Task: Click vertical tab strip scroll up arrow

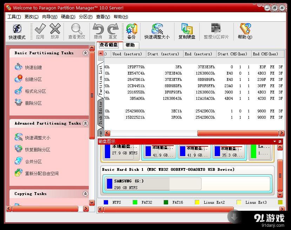Action: pos(101,53)
